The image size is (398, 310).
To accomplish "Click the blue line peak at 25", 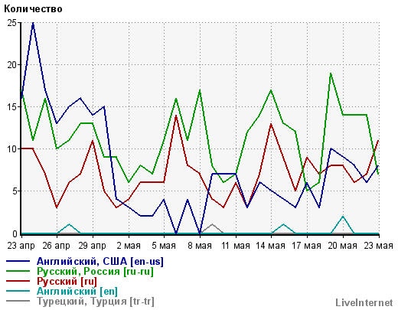I will coord(33,23).
